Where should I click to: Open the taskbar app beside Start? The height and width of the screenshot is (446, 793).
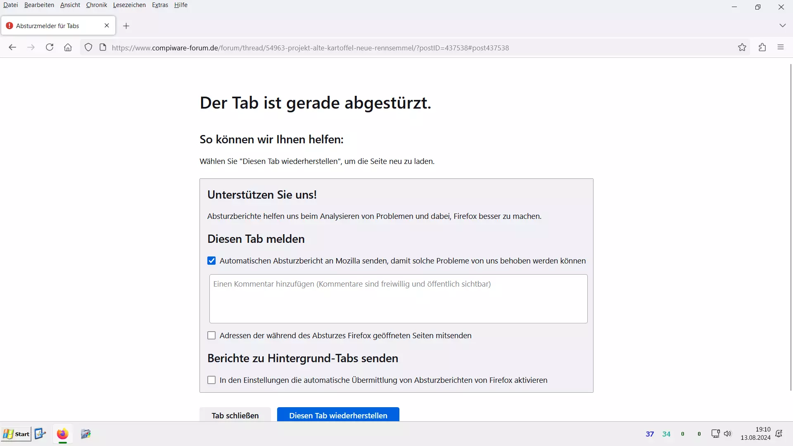click(x=40, y=434)
